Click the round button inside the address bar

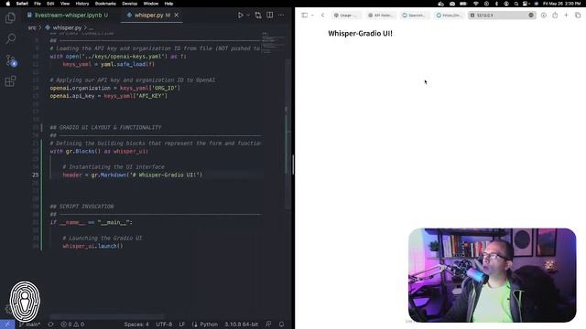[x=531, y=16]
